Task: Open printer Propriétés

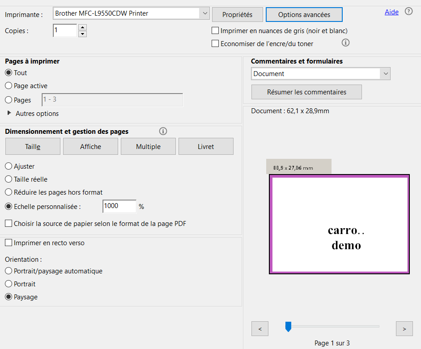Action: point(238,14)
